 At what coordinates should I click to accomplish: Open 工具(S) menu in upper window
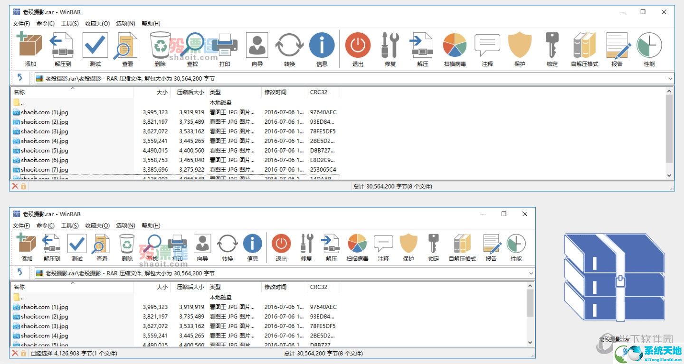tap(70, 23)
